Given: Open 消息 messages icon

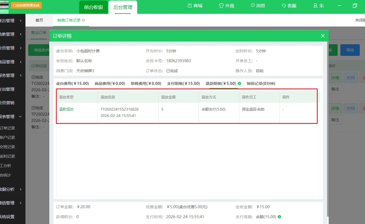Looking at the screenshot, I should coord(253,6).
